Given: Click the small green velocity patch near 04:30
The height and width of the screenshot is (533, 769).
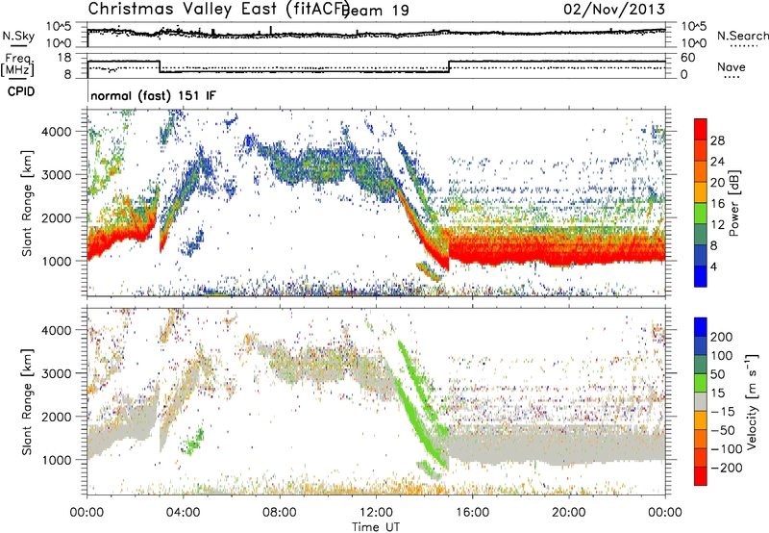Looking at the screenshot, I should (x=193, y=442).
